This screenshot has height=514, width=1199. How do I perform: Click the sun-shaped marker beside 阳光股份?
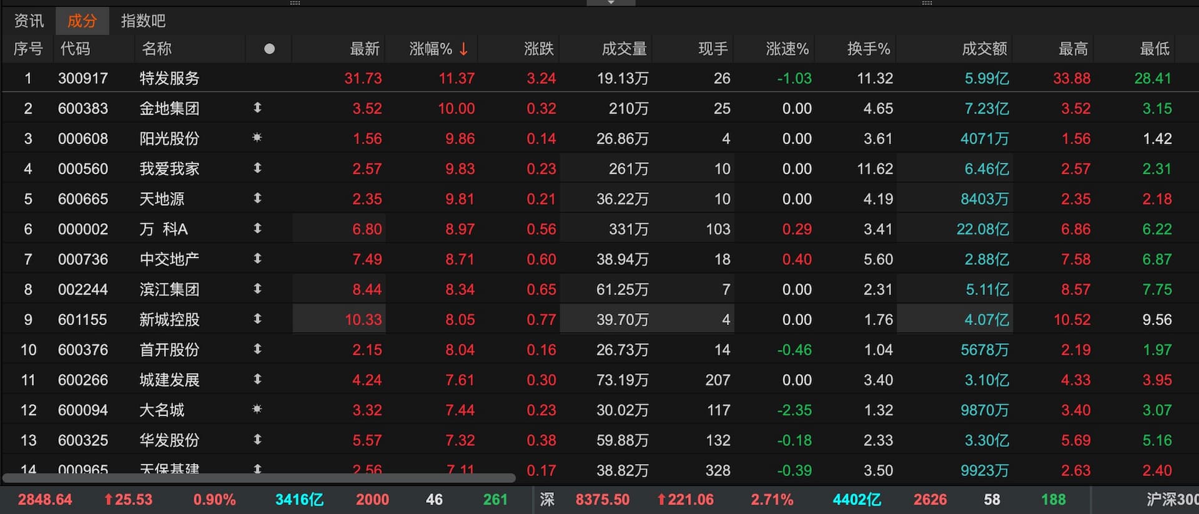coord(257,138)
